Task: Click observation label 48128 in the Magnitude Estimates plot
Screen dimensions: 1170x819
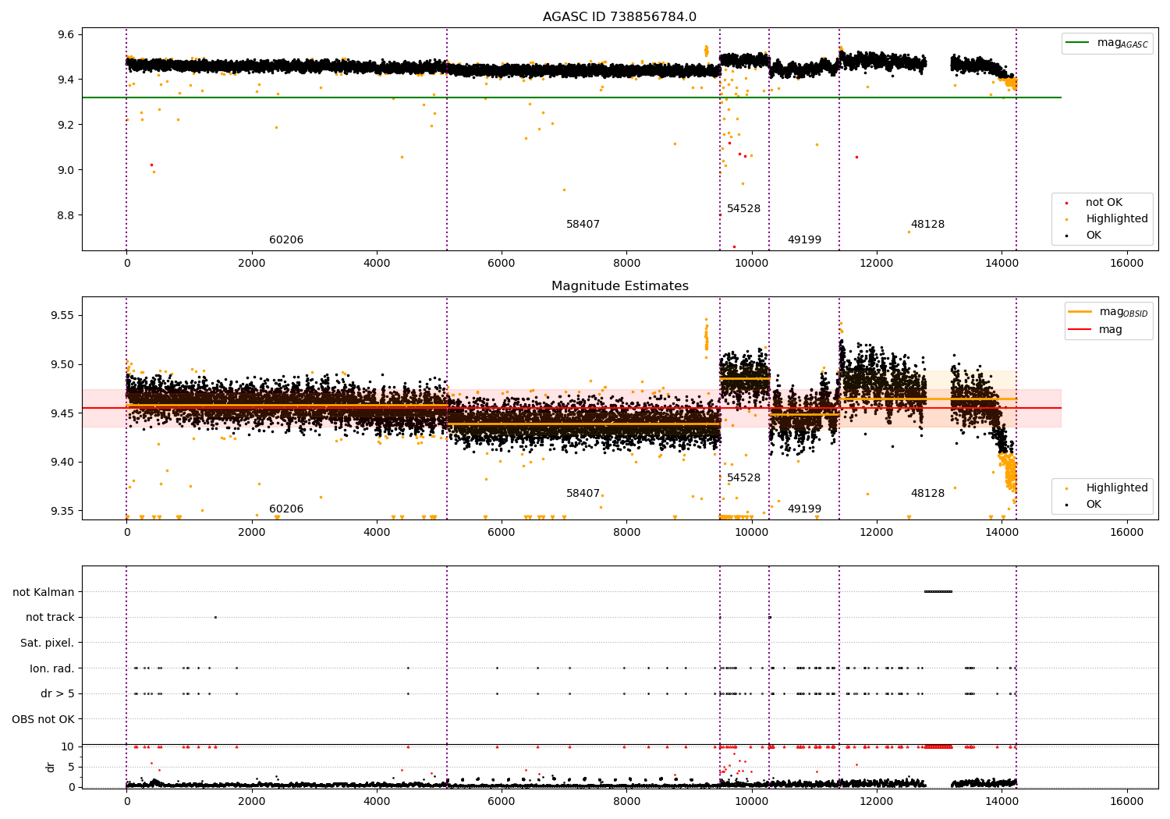Action: [x=927, y=494]
